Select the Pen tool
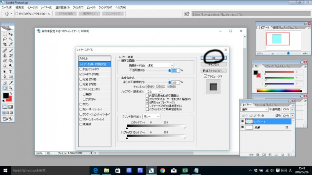312x175 pixels. tap(5, 77)
